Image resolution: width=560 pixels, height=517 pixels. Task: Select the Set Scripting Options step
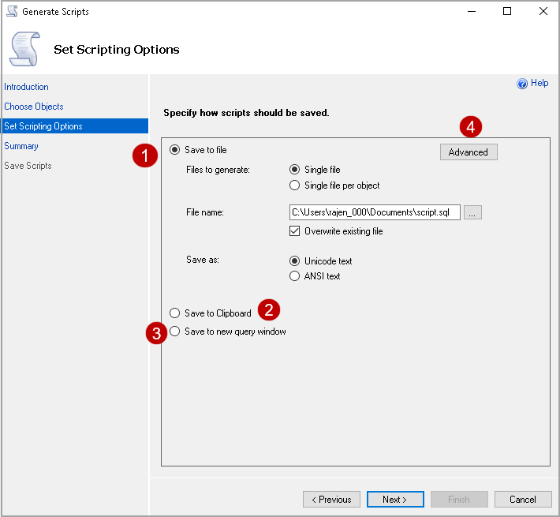(x=43, y=126)
